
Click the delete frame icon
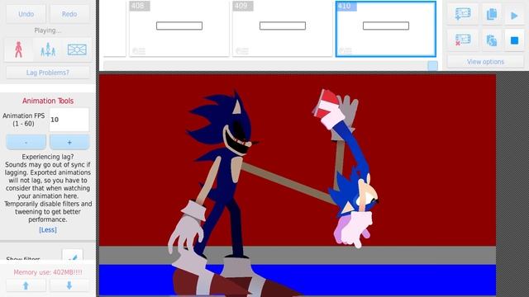463,40
